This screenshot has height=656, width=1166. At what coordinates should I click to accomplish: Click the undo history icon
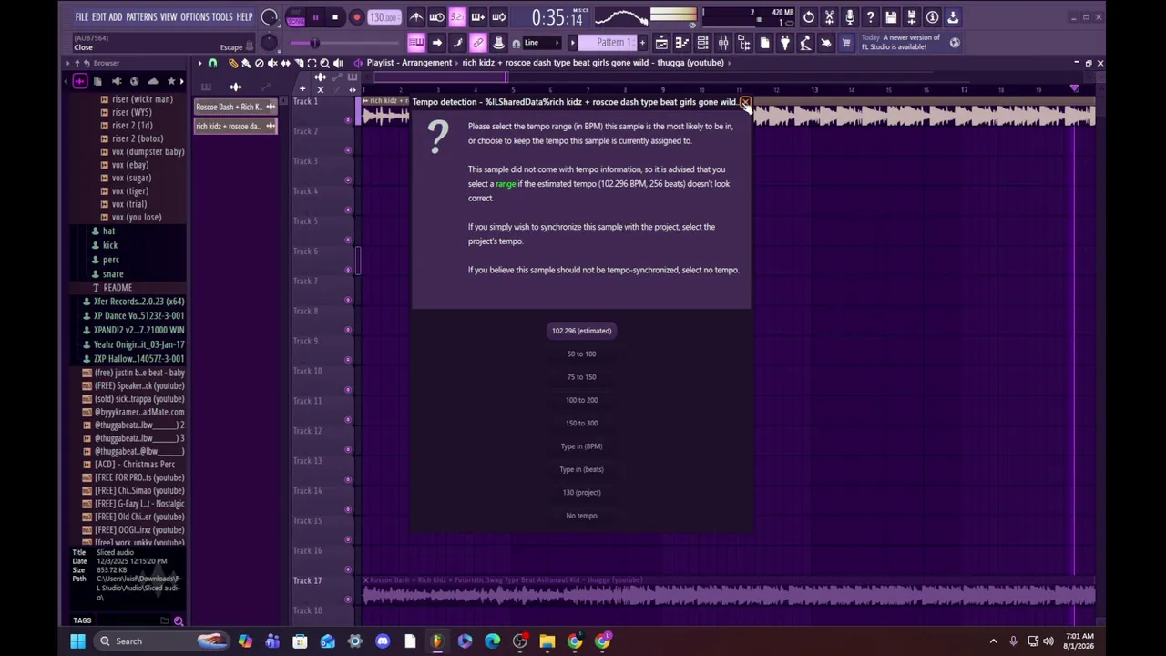pyautogui.click(x=809, y=17)
